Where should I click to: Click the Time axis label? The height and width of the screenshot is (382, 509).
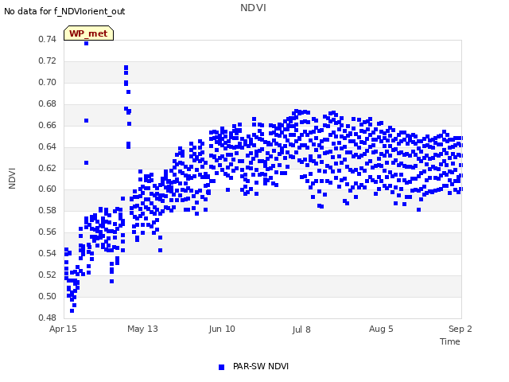tap(450, 341)
